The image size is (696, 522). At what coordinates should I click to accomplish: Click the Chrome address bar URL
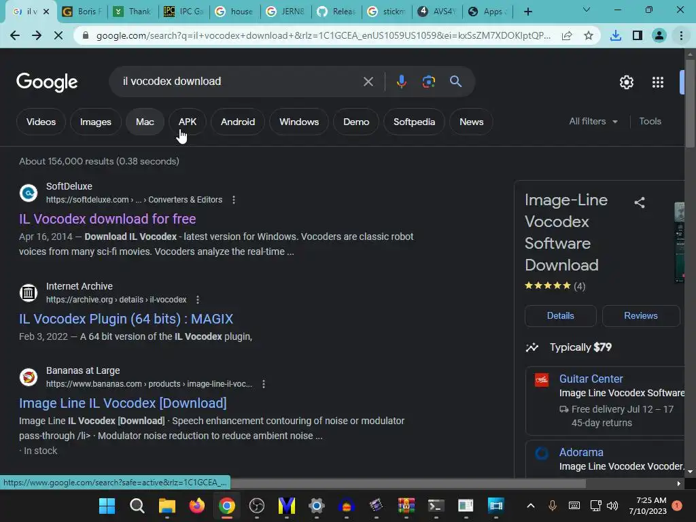point(323,35)
